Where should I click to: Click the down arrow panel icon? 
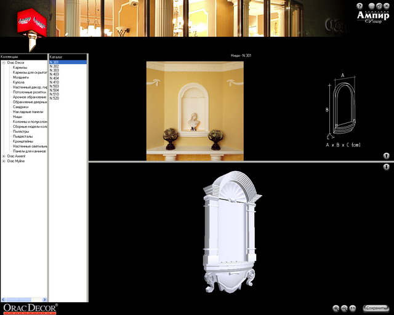386,167
